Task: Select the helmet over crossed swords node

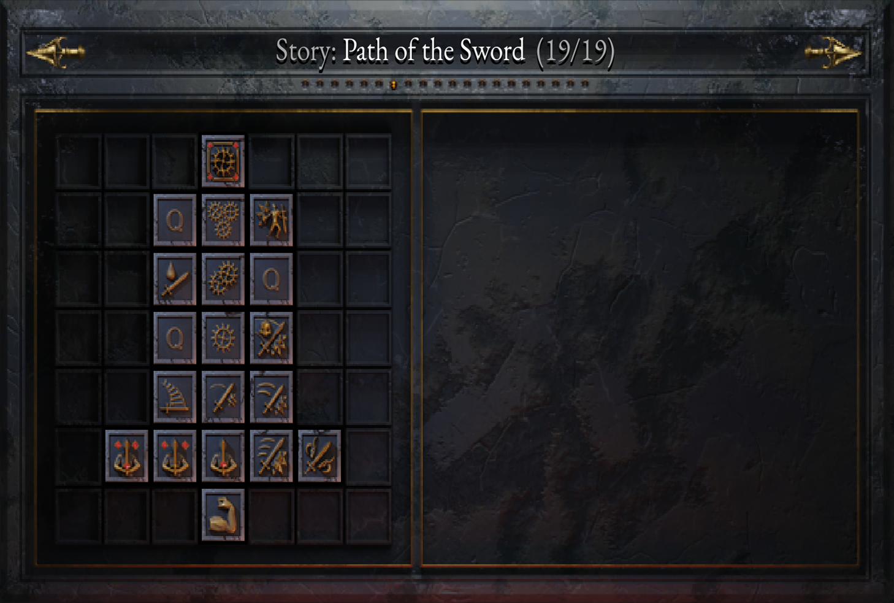Action: pos(272,338)
